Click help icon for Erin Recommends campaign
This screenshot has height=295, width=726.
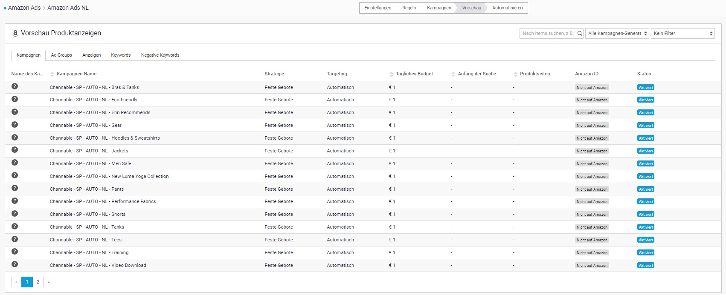click(x=15, y=112)
